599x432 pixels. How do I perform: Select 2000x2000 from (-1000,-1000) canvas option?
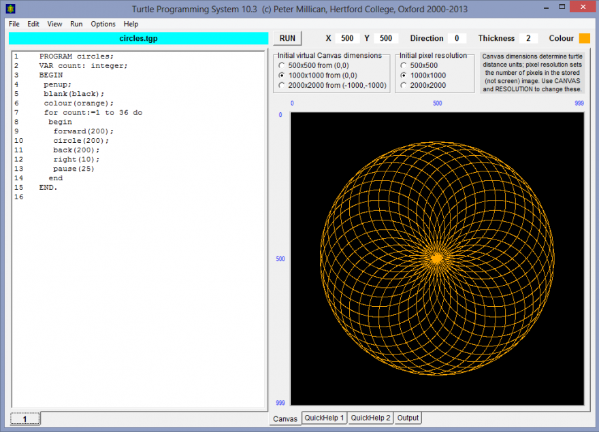pos(282,85)
